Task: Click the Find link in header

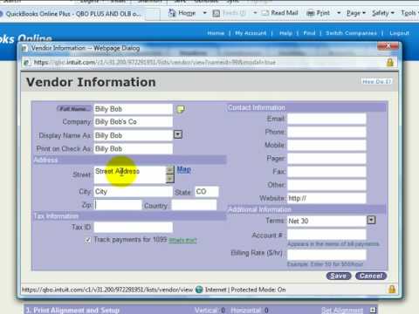Action: tap(309, 33)
